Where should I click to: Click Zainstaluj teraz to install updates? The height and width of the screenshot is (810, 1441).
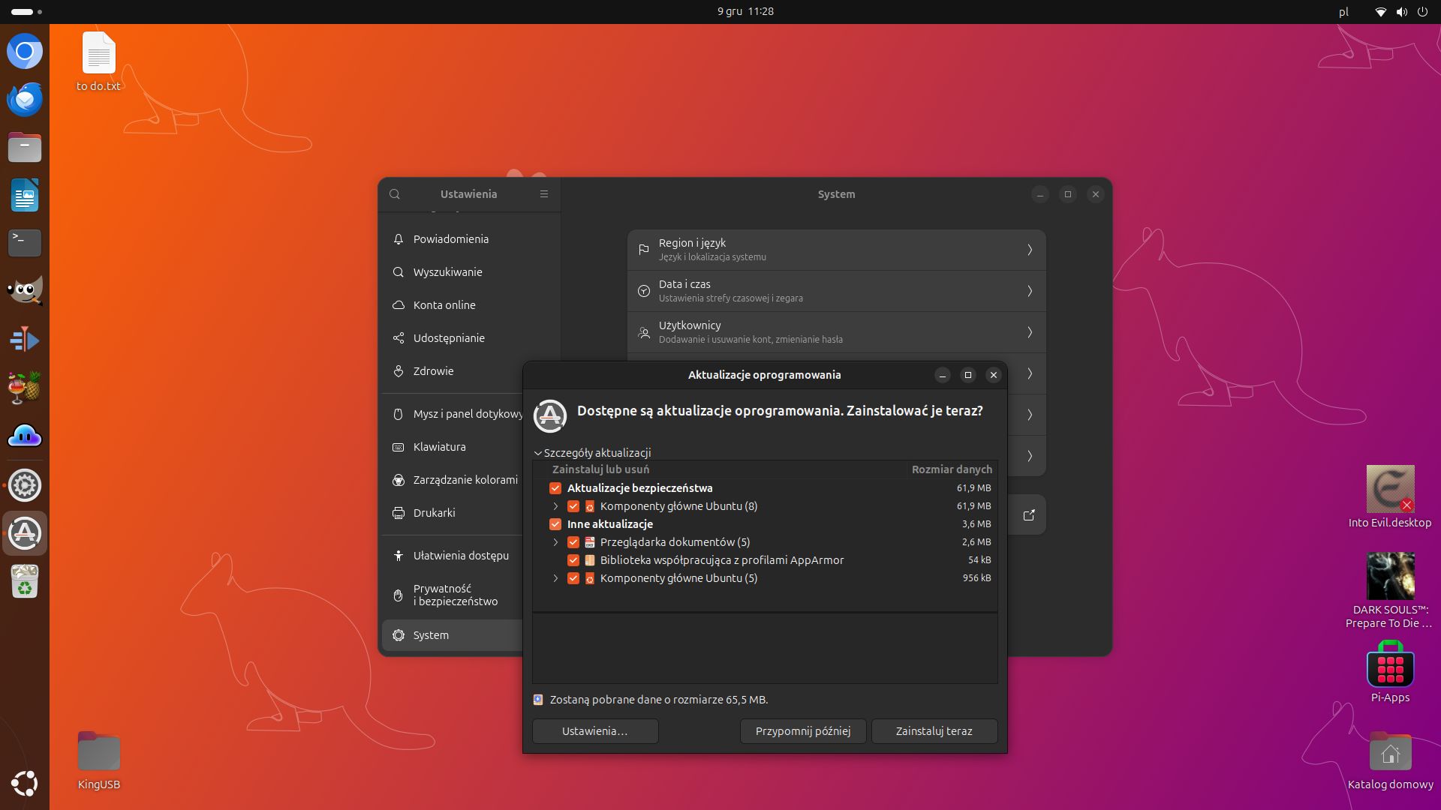click(x=934, y=730)
